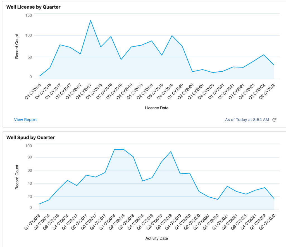Click the Q1 CY2022 point on License chart
286x247 pixels.
tap(263, 55)
